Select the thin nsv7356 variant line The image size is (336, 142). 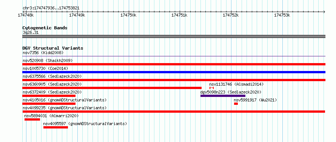[174, 56]
